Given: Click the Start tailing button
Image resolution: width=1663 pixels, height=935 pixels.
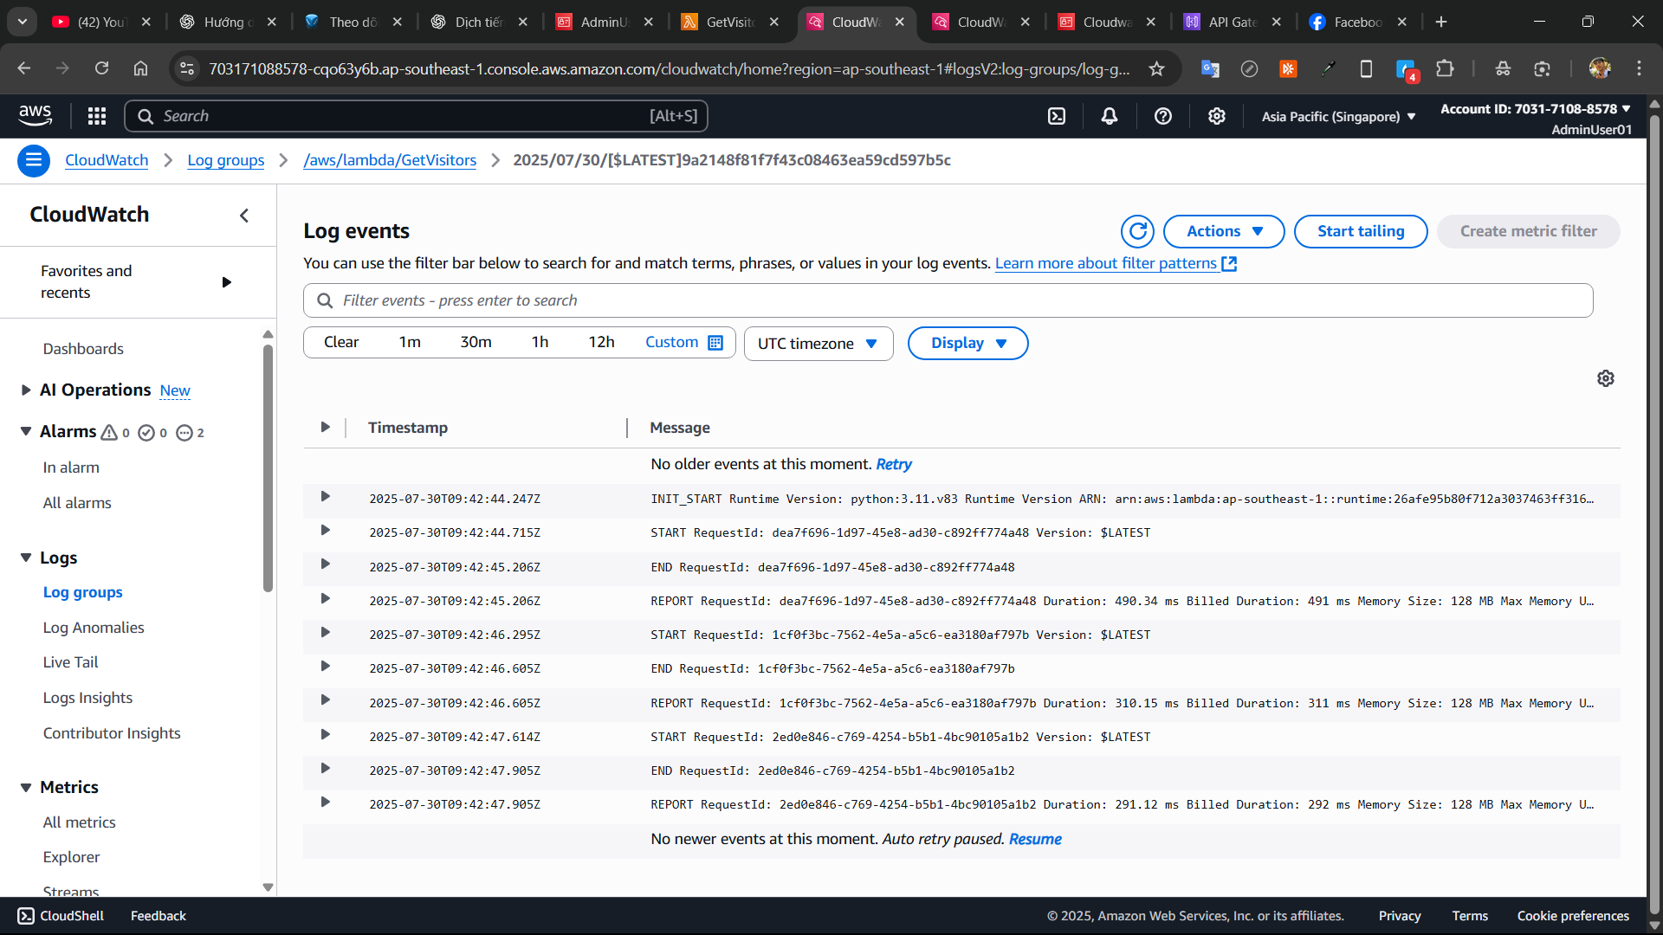Looking at the screenshot, I should tap(1361, 231).
